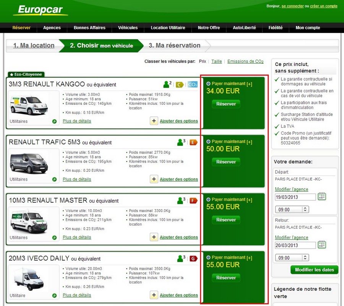
Task: Open the departure date calendar icon
Action: coord(322,196)
